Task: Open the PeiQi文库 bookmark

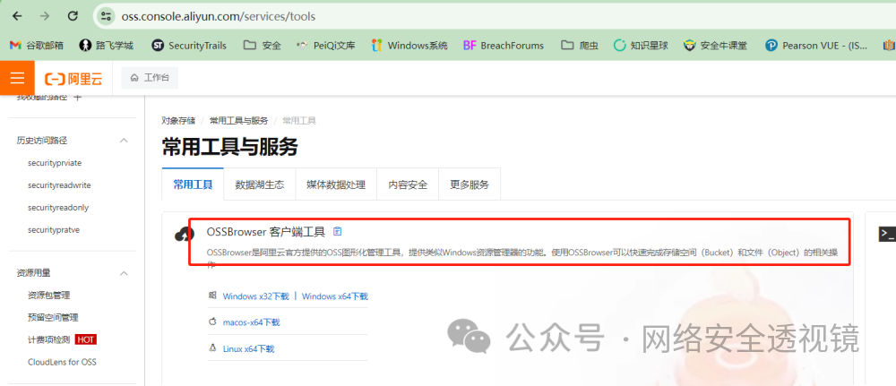Action: click(x=326, y=45)
